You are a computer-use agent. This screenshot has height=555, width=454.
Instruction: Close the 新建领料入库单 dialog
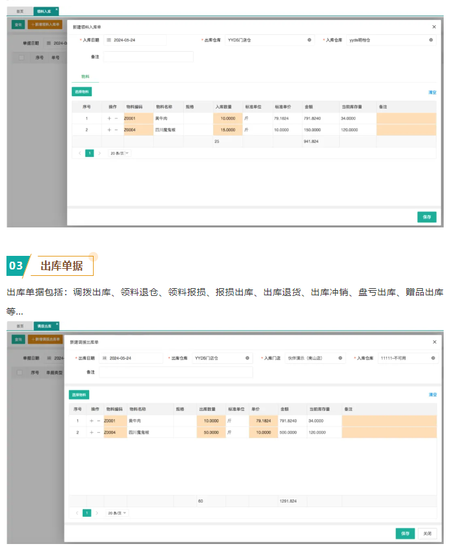pos(434,27)
